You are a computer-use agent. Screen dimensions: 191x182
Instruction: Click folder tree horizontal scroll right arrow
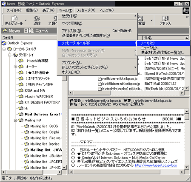60,172
